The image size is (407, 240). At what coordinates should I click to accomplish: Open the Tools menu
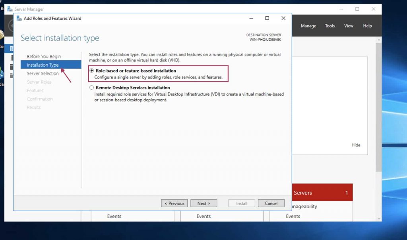(x=330, y=26)
